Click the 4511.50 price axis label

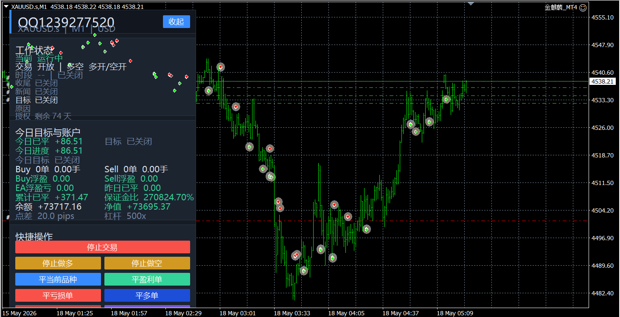click(603, 183)
